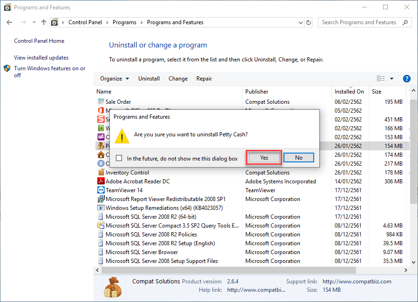Click SQL Server Compact 3.5 SP2 icon
Viewport: 418px width, 302px height.
click(101, 226)
